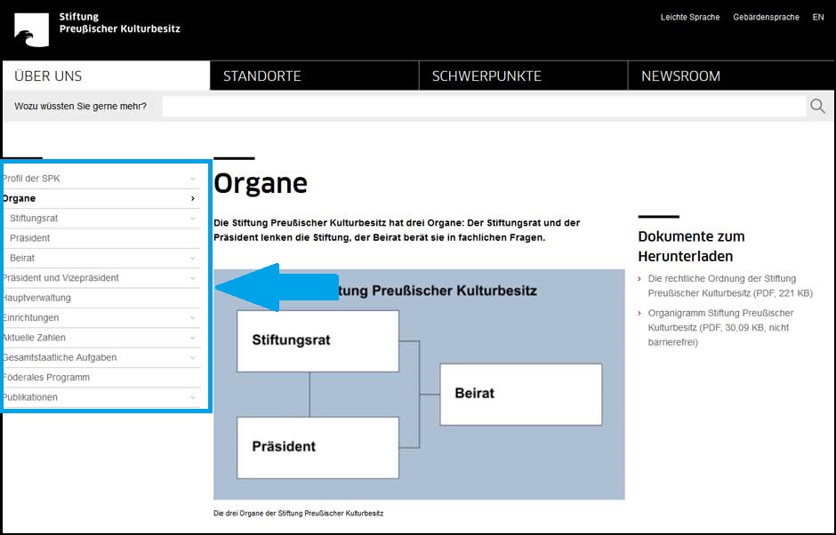Switch site language to EN

(x=818, y=17)
